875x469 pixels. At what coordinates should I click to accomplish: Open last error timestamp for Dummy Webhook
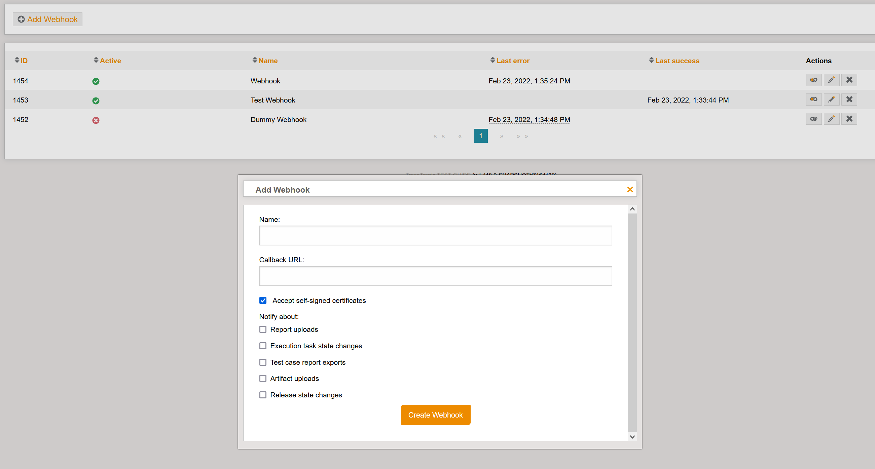coord(529,119)
